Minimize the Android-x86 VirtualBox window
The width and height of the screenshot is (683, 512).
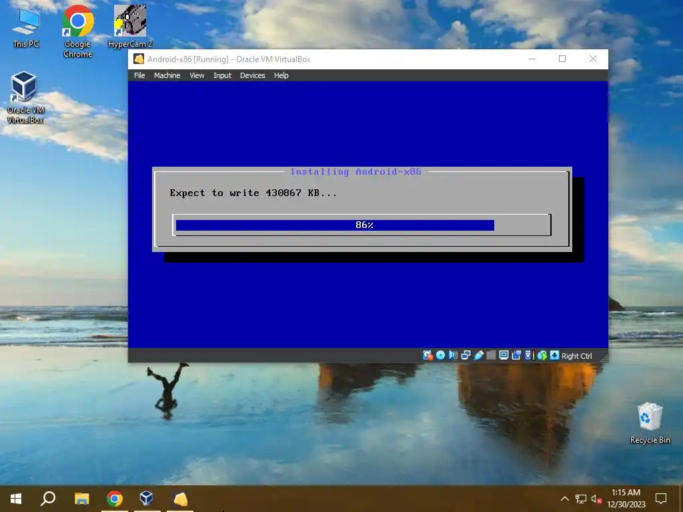(532, 59)
